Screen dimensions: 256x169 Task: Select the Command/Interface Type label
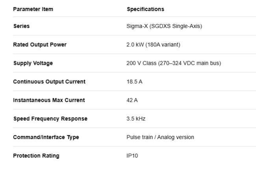tap(46, 137)
